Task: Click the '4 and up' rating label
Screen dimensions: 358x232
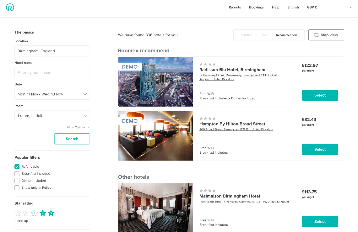Action: point(21,221)
